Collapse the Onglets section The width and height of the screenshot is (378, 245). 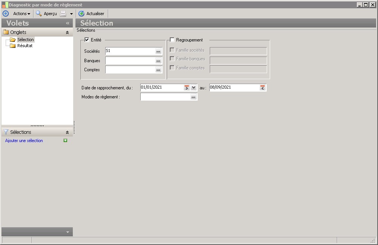coord(67,32)
